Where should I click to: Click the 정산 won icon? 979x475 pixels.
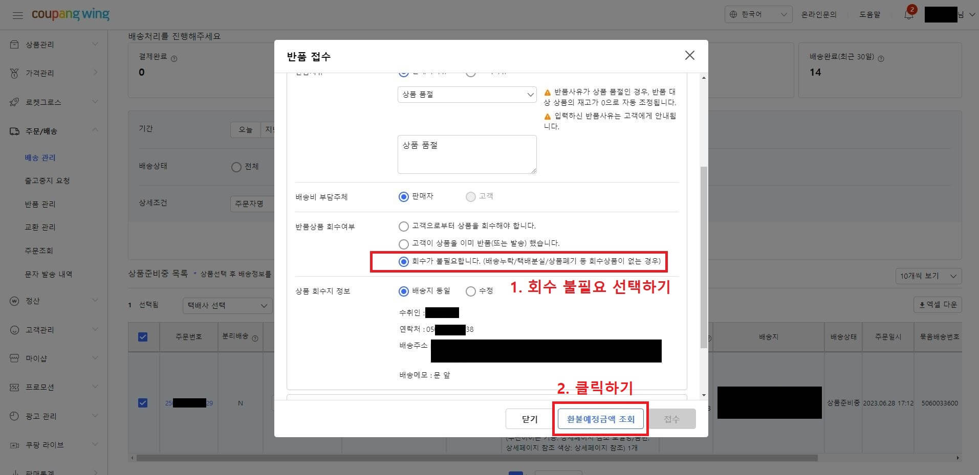15,301
